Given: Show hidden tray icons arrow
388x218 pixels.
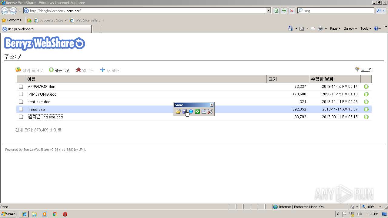Looking at the screenshot, I should pyautogui.click(x=338, y=214).
